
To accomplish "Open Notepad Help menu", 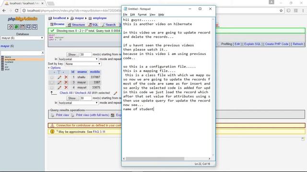I will pos(161,15).
